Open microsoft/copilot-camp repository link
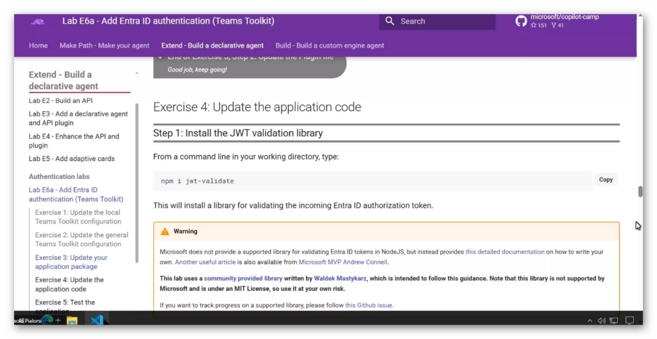The height and width of the screenshot is (339, 657). coord(565,17)
